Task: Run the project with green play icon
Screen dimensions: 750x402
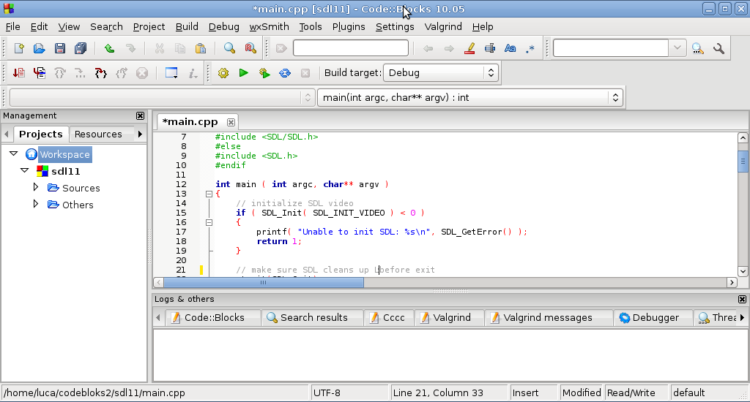Action: tap(244, 73)
